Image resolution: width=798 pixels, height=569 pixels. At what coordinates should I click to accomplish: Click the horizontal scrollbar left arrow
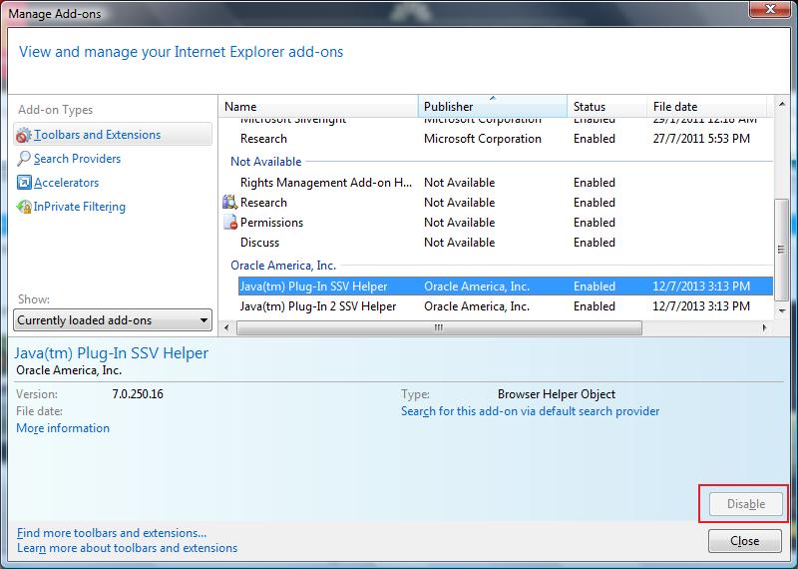227,328
